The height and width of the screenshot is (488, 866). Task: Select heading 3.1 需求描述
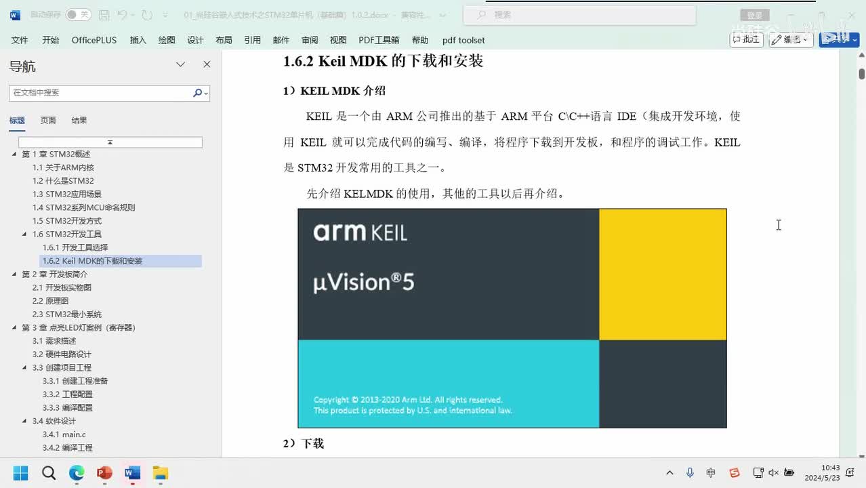[x=54, y=341]
